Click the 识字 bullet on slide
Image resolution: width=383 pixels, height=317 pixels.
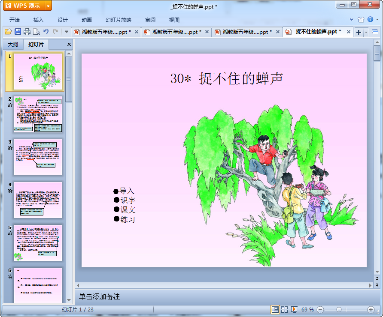pos(125,200)
